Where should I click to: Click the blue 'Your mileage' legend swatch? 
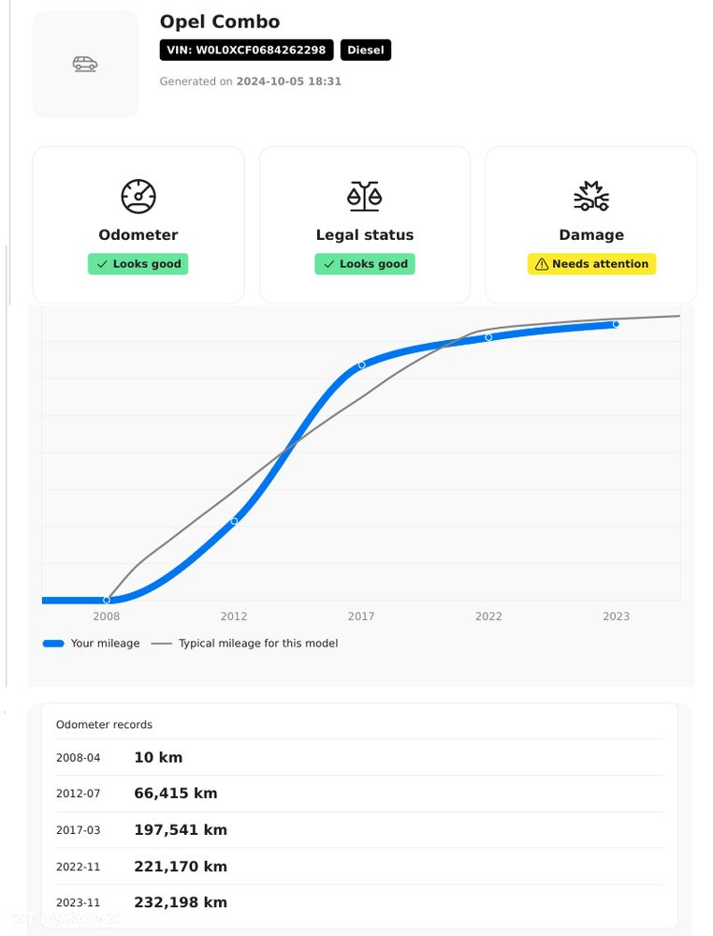pyautogui.click(x=53, y=644)
